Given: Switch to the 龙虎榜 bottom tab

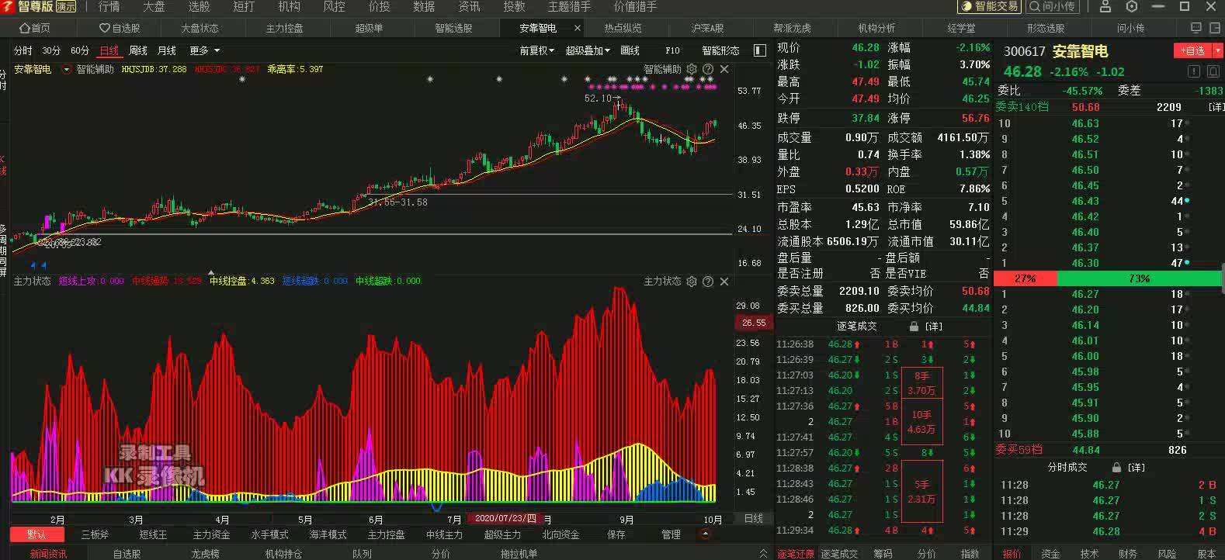Looking at the screenshot, I should pos(206,554).
